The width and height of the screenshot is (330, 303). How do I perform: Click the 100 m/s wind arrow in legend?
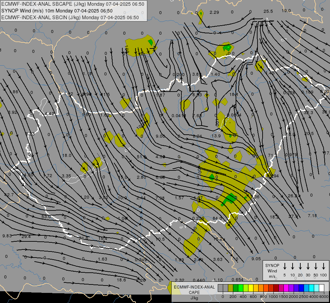tap(324, 266)
